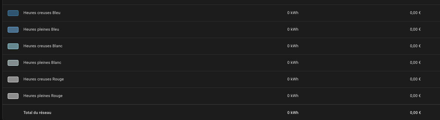This screenshot has width=440, height=120.
Task: Click the euro cost for Heures pleines Bleu
Action: coord(415,29)
